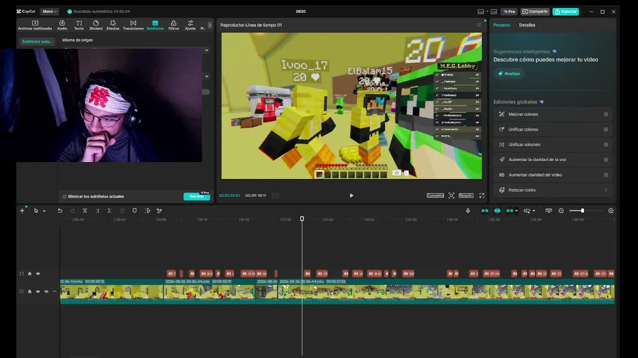Choose the Select pointer tool

(36, 211)
